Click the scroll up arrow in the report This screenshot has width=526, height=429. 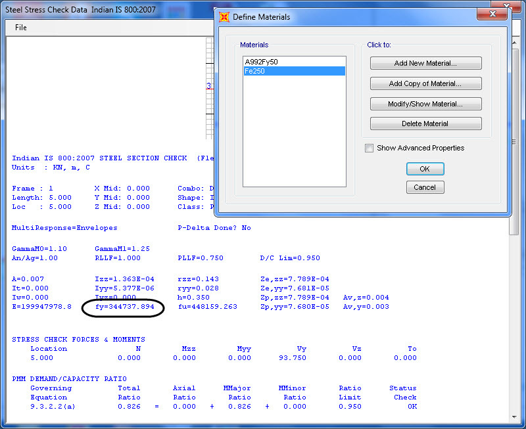514,43
